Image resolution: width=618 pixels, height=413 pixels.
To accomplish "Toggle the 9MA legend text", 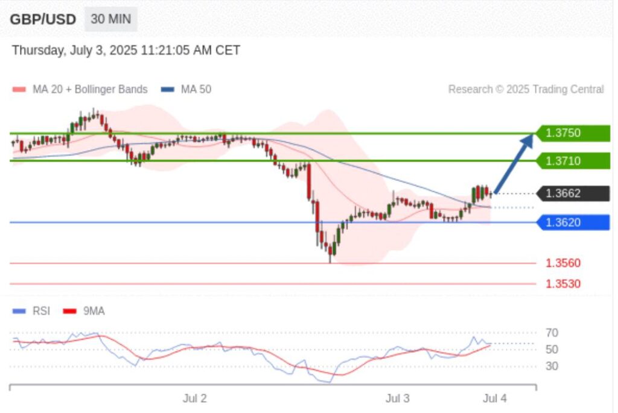I will pyautogui.click(x=94, y=311).
